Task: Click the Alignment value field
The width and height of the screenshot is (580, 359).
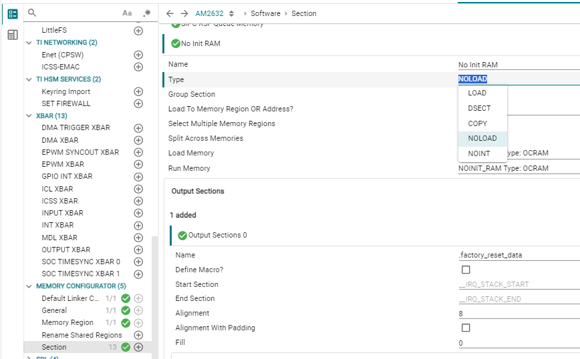Action: pos(519,314)
